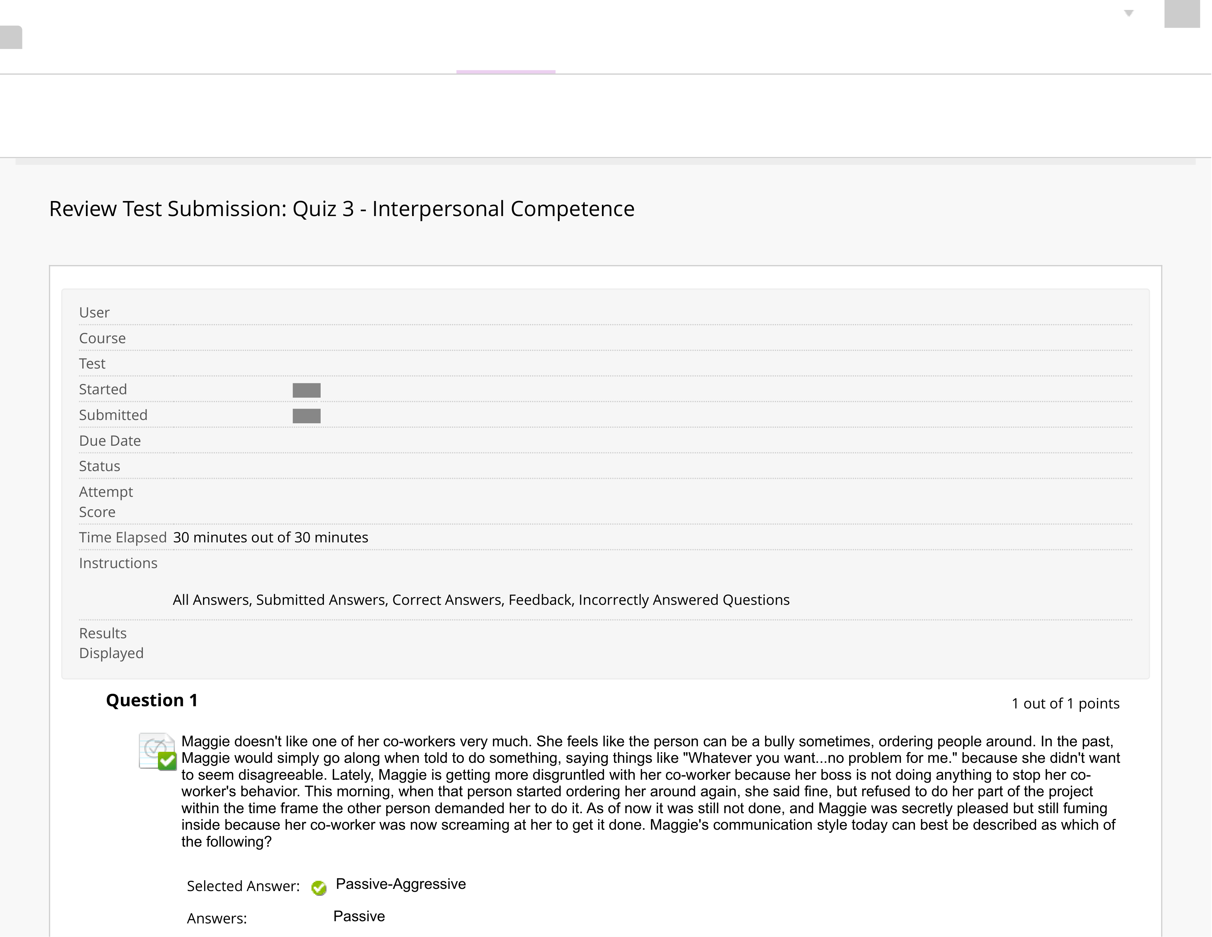Click the 'Submitted' row label
This screenshot has height=937, width=1212.
(x=113, y=415)
